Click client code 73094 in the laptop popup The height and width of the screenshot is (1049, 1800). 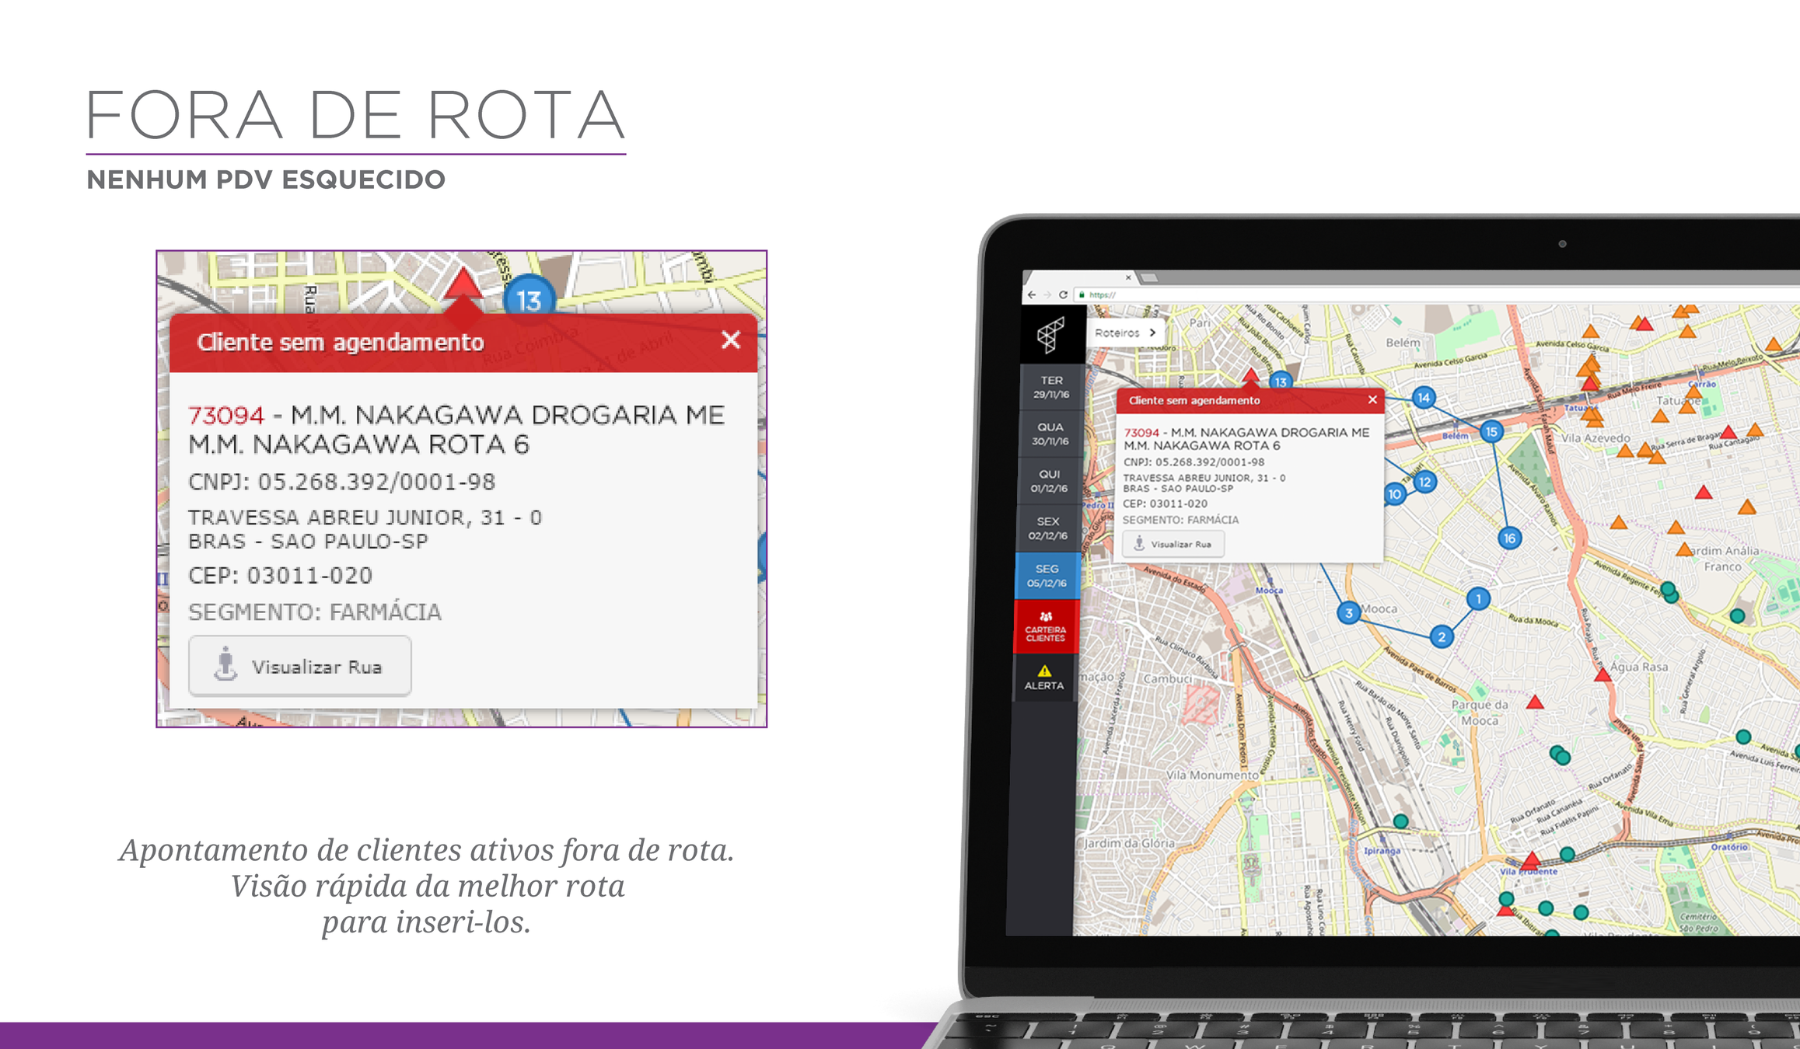1141,433
